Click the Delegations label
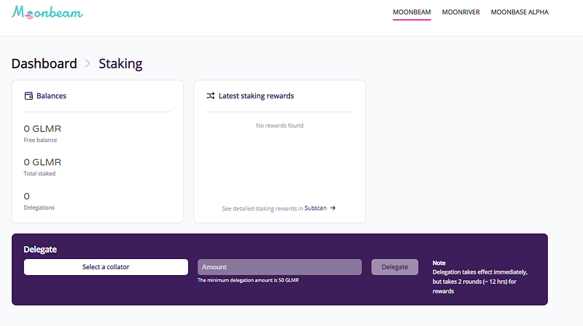Image resolution: width=583 pixels, height=326 pixels. tap(39, 207)
